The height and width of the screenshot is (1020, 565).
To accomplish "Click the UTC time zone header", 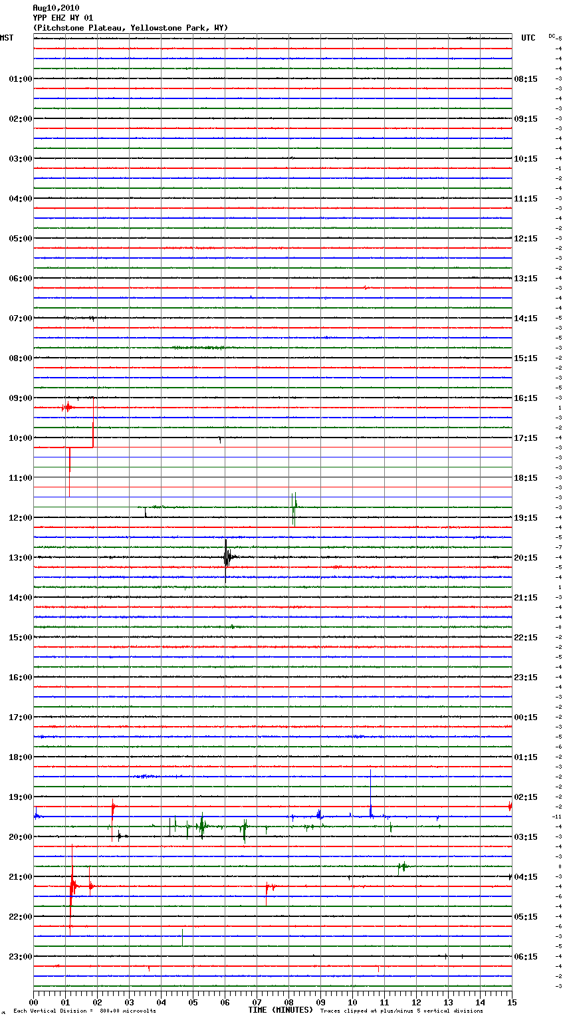I will 528,38.
